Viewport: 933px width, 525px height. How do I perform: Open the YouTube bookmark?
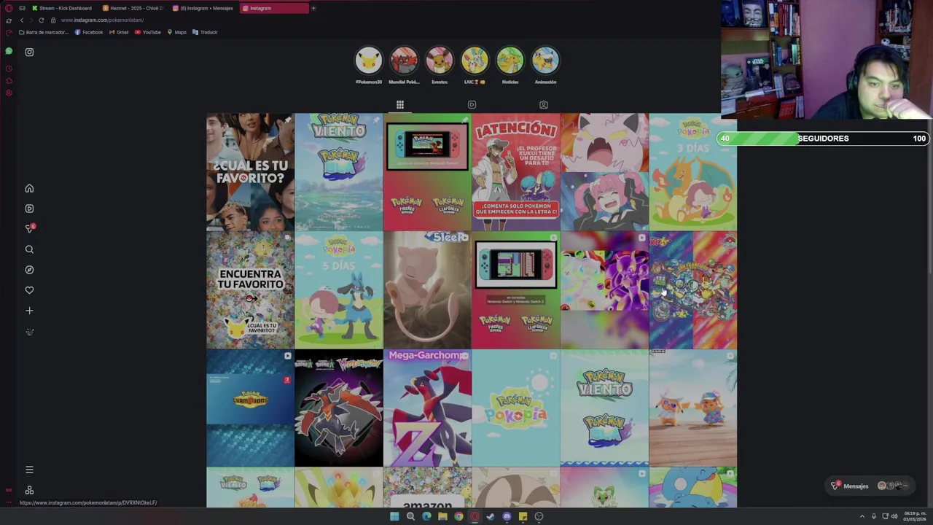click(x=148, y=32)
